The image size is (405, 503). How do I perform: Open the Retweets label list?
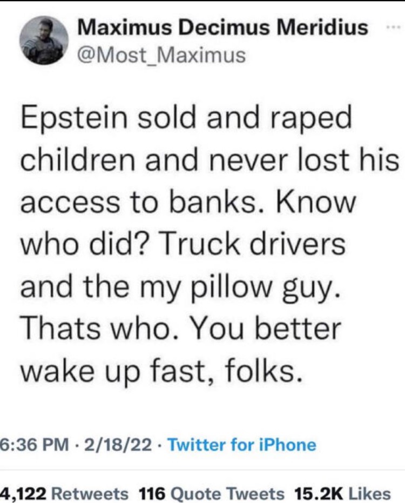pyautogui.click(x=93, y=493)
